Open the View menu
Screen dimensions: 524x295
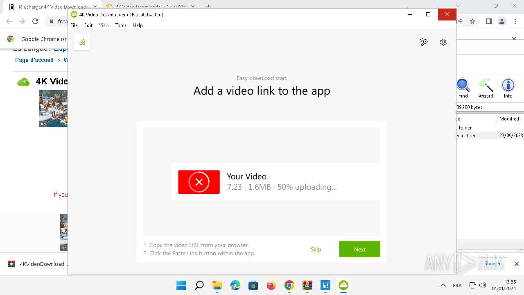tap(104, 25)
